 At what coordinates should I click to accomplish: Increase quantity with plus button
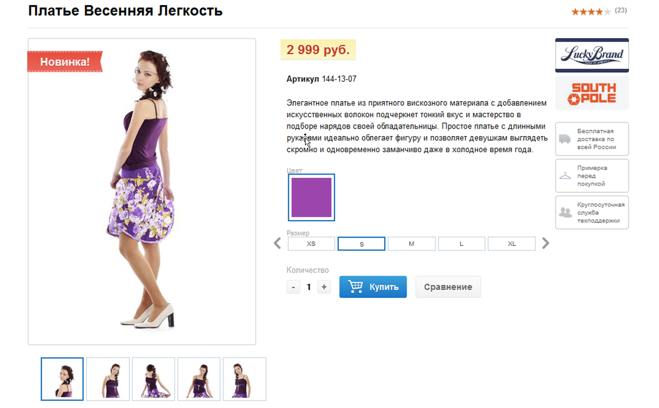[324, 287]
